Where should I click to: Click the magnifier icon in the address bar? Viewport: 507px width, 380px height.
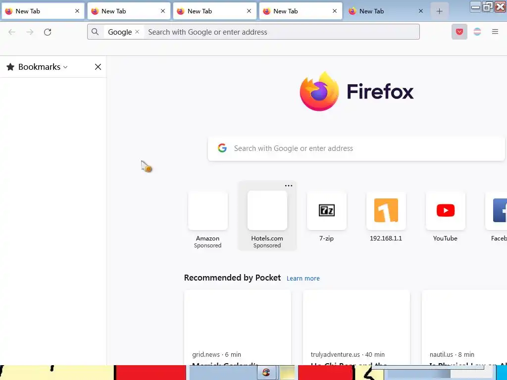click(x=95, y=32)
